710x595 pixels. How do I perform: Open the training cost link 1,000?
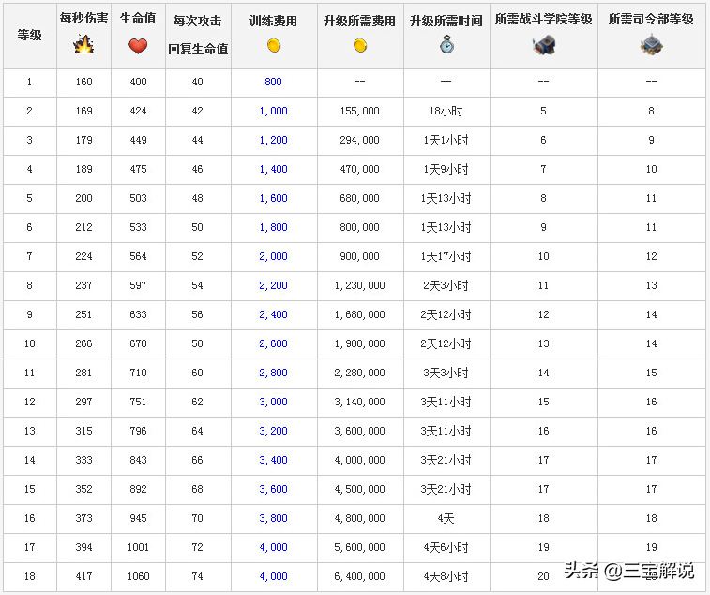274,111
